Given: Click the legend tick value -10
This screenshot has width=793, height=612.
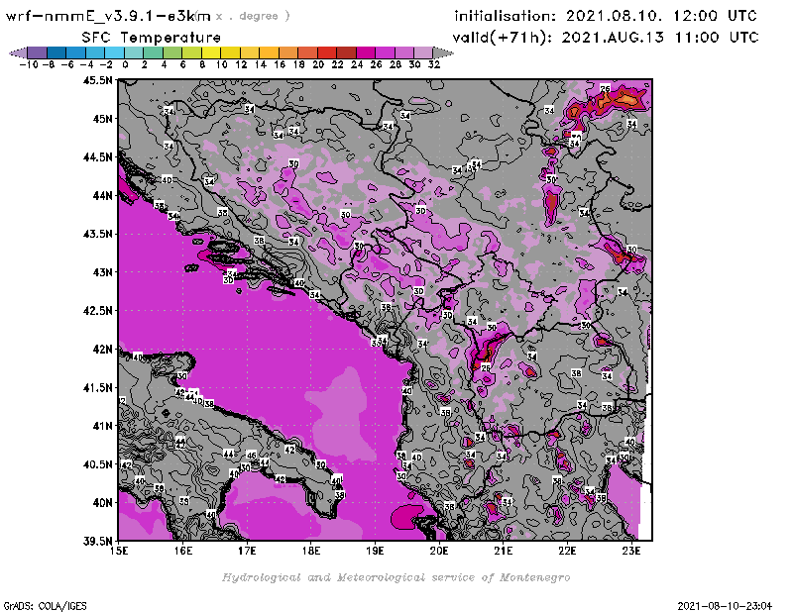Looking at the screenshot, I should (29, 64).
